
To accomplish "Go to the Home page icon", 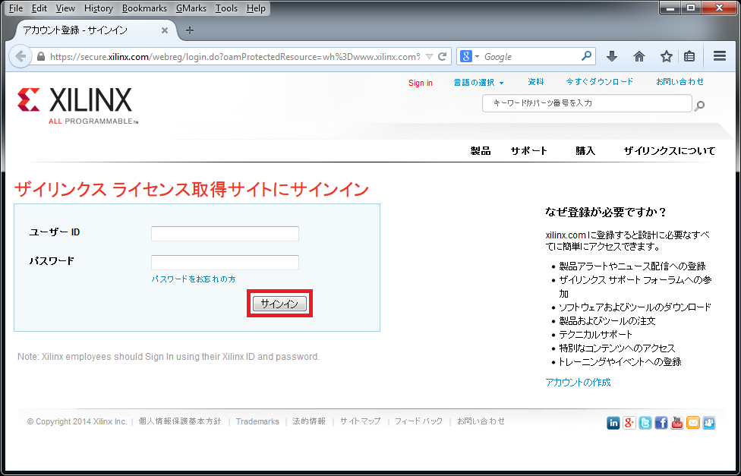I will [x=639, y=57].
